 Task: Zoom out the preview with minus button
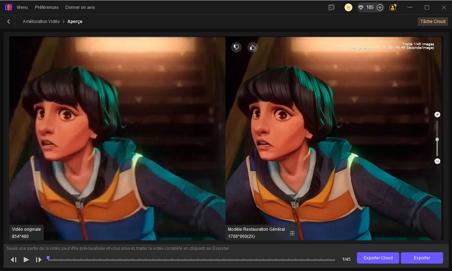[x=437, y=161]
